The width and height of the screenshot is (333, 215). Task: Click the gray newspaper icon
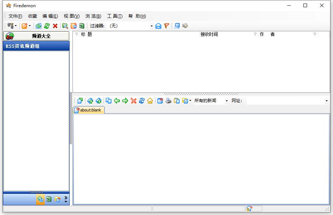point(185,26)
